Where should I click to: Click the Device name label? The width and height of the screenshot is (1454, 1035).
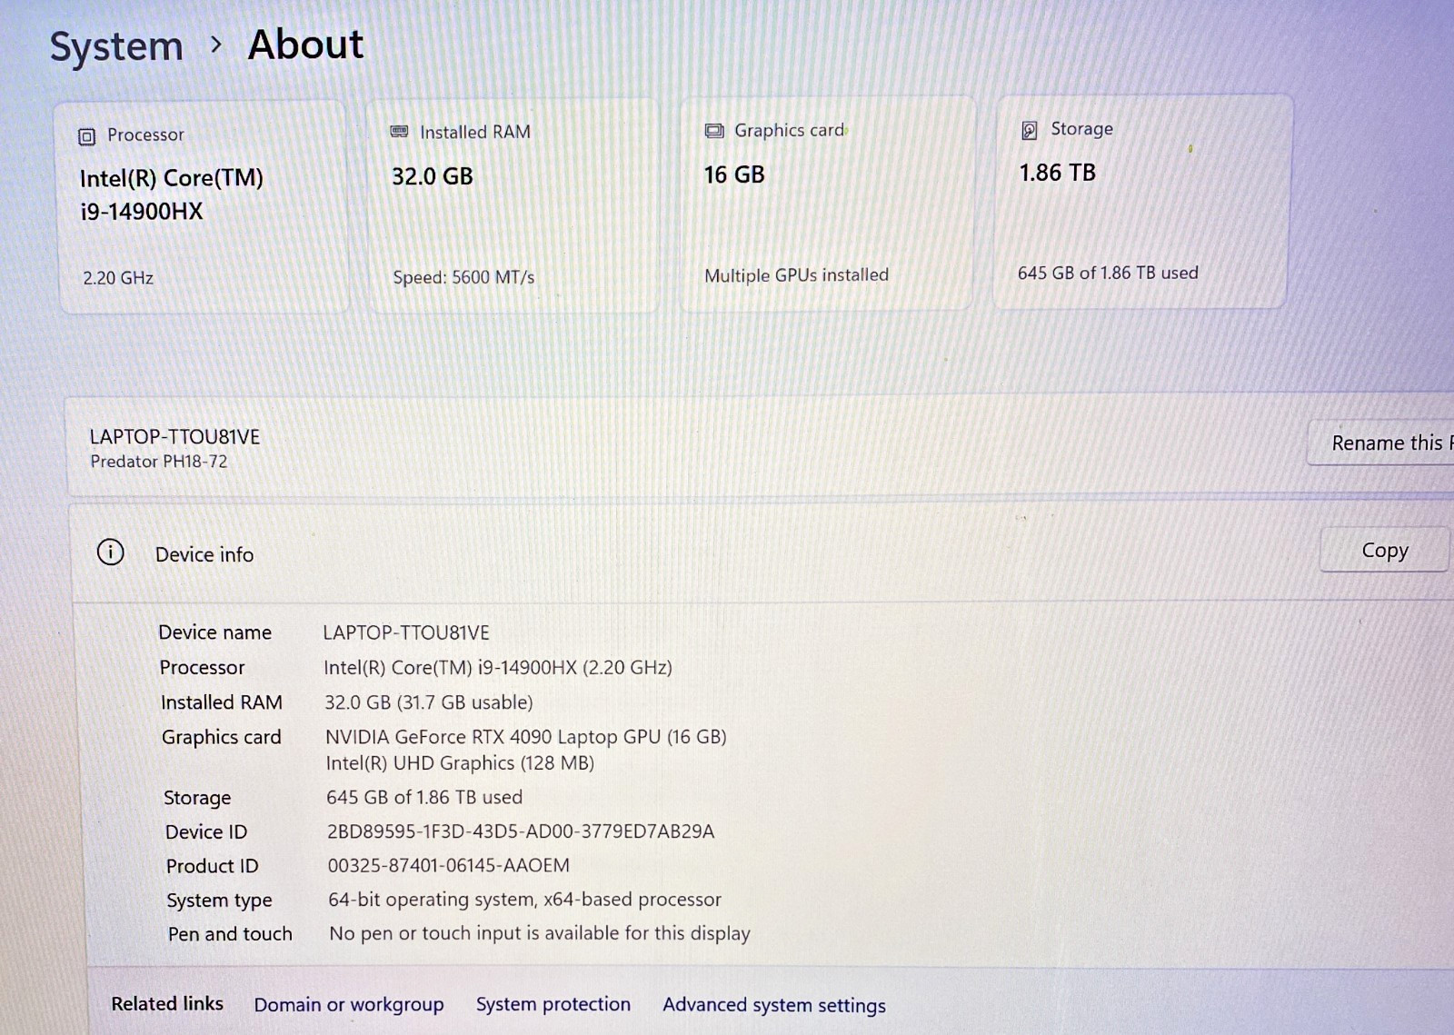click(215, 632)
